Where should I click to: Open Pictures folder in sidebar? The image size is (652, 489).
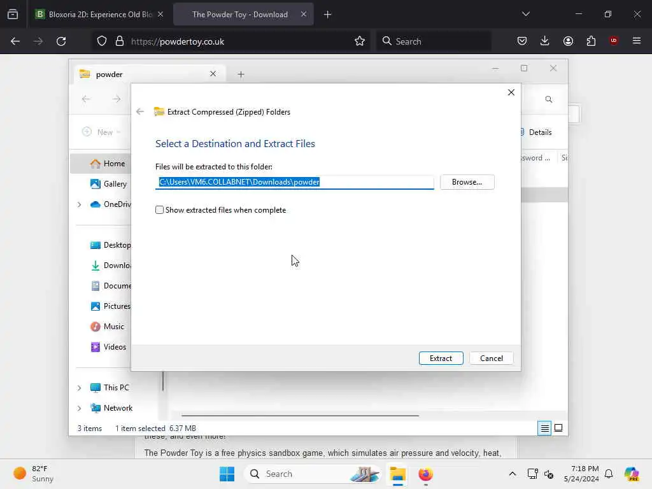tap(110, 306)
